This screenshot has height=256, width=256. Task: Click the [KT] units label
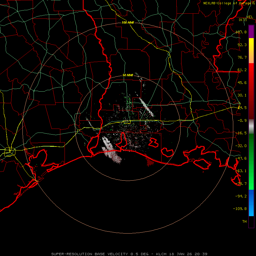[243, 20]
